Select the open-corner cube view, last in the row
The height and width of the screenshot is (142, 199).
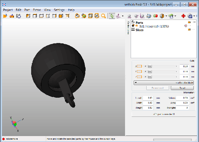(x=68, y=16)
